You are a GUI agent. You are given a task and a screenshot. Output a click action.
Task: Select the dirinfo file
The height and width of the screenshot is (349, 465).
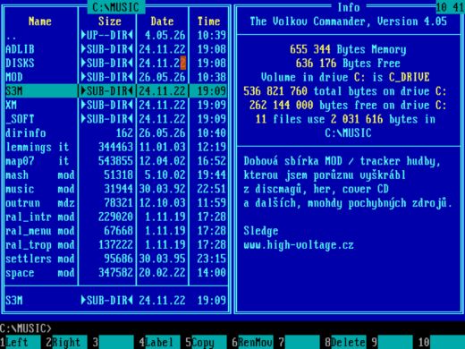pos(116,133)
